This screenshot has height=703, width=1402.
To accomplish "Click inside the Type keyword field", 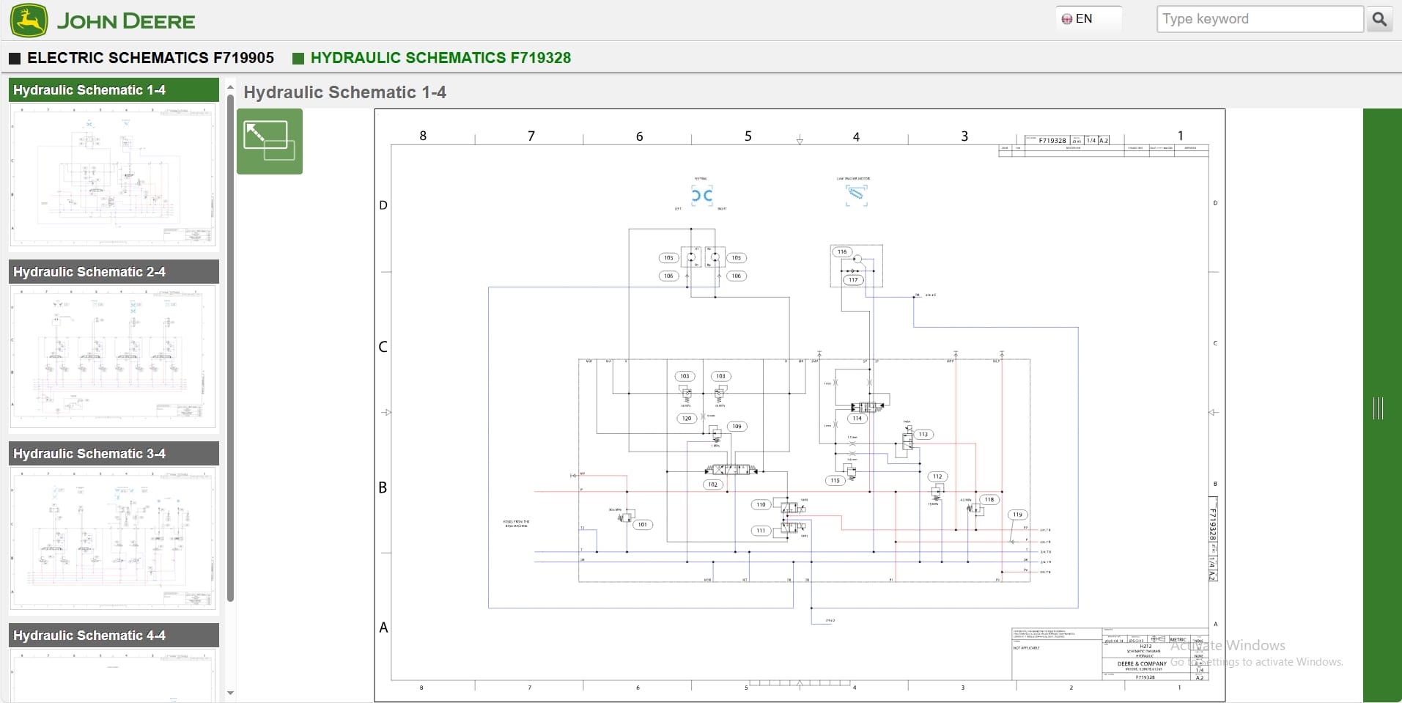I will pyautogui.click(x=1259, y=18).
